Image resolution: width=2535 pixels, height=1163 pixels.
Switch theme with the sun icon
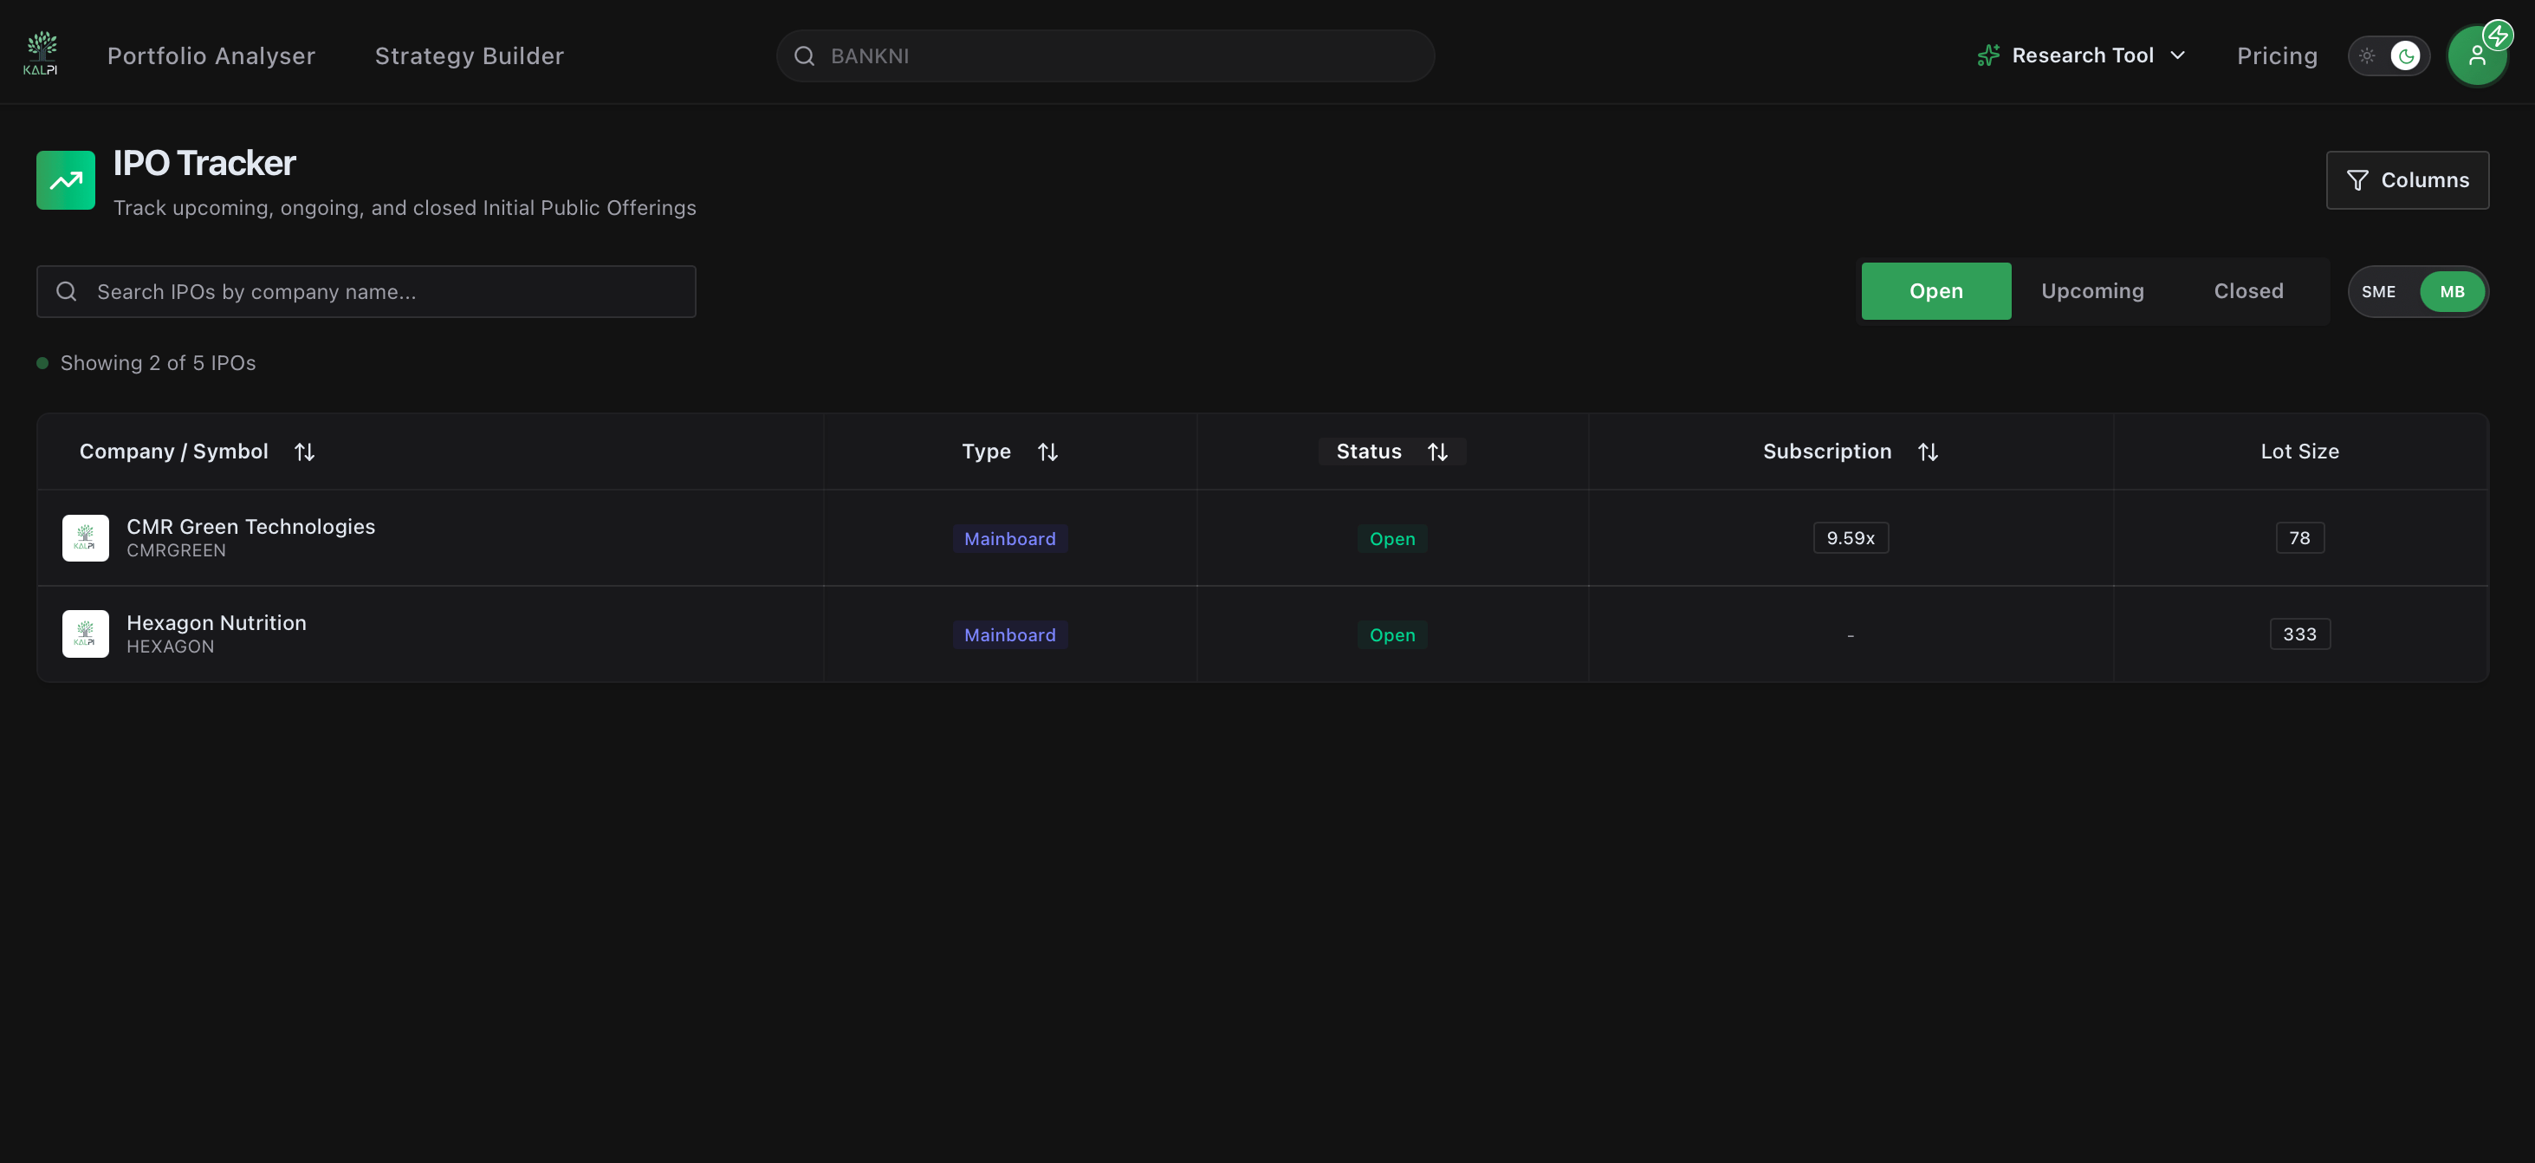point(2367,56)
